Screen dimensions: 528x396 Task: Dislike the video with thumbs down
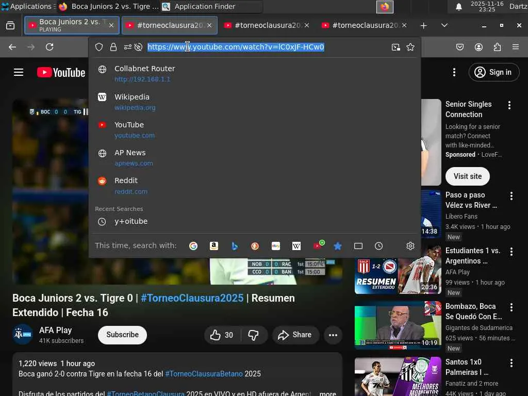pos(254,335)
